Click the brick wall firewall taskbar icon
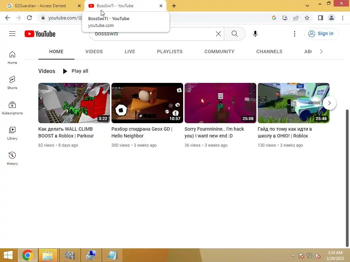Screen dimensions: 350x262 click(70, 255)
